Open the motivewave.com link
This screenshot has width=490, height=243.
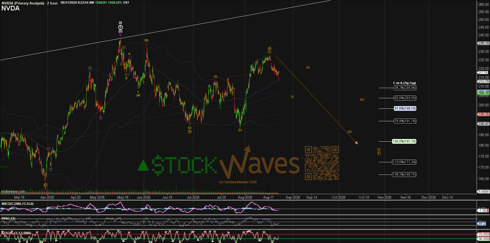(13, 192)
